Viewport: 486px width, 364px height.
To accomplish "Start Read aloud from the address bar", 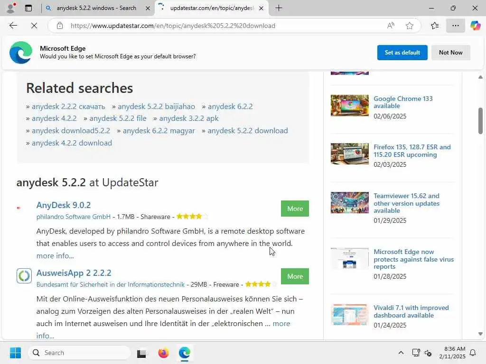I will 391,26.
